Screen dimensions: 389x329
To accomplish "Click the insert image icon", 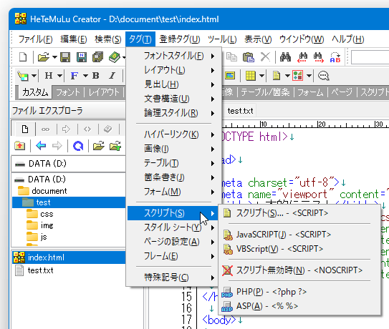I will coord(230,76).
